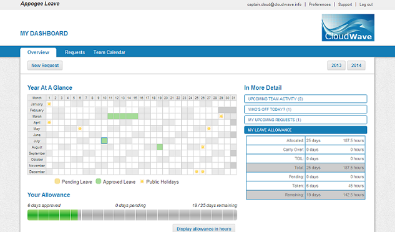Select the April 1 public holiday icon

49,122
